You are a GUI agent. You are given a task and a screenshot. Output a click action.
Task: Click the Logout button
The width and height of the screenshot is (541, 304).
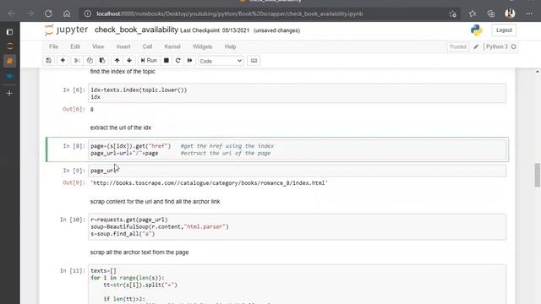pos(504,30)
